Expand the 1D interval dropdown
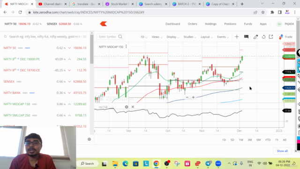This screenshot has height=169, width=300. click(144, 37)
